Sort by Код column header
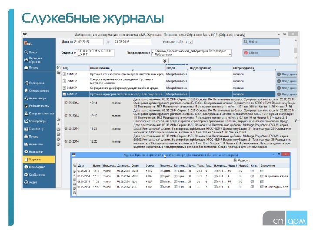Image resolution: width=313 pixels, height=235 pixels. click(x=75, y=68)
